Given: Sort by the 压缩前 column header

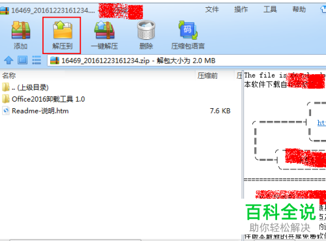Looking at the screenshot, I should point(207,76).
